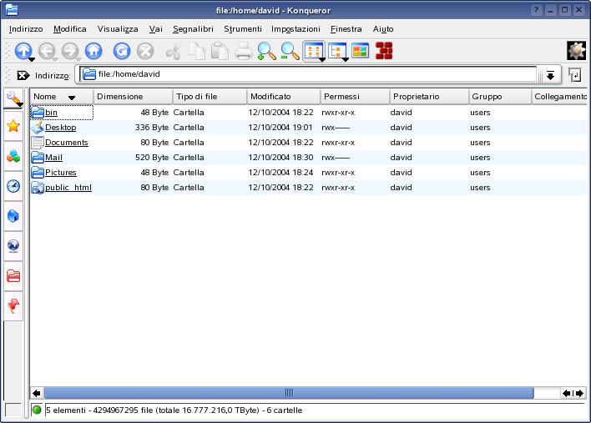Viewport: 591px width, 423px height.
Task: Open the Strumenti menu
Action: tap(243, 29)
